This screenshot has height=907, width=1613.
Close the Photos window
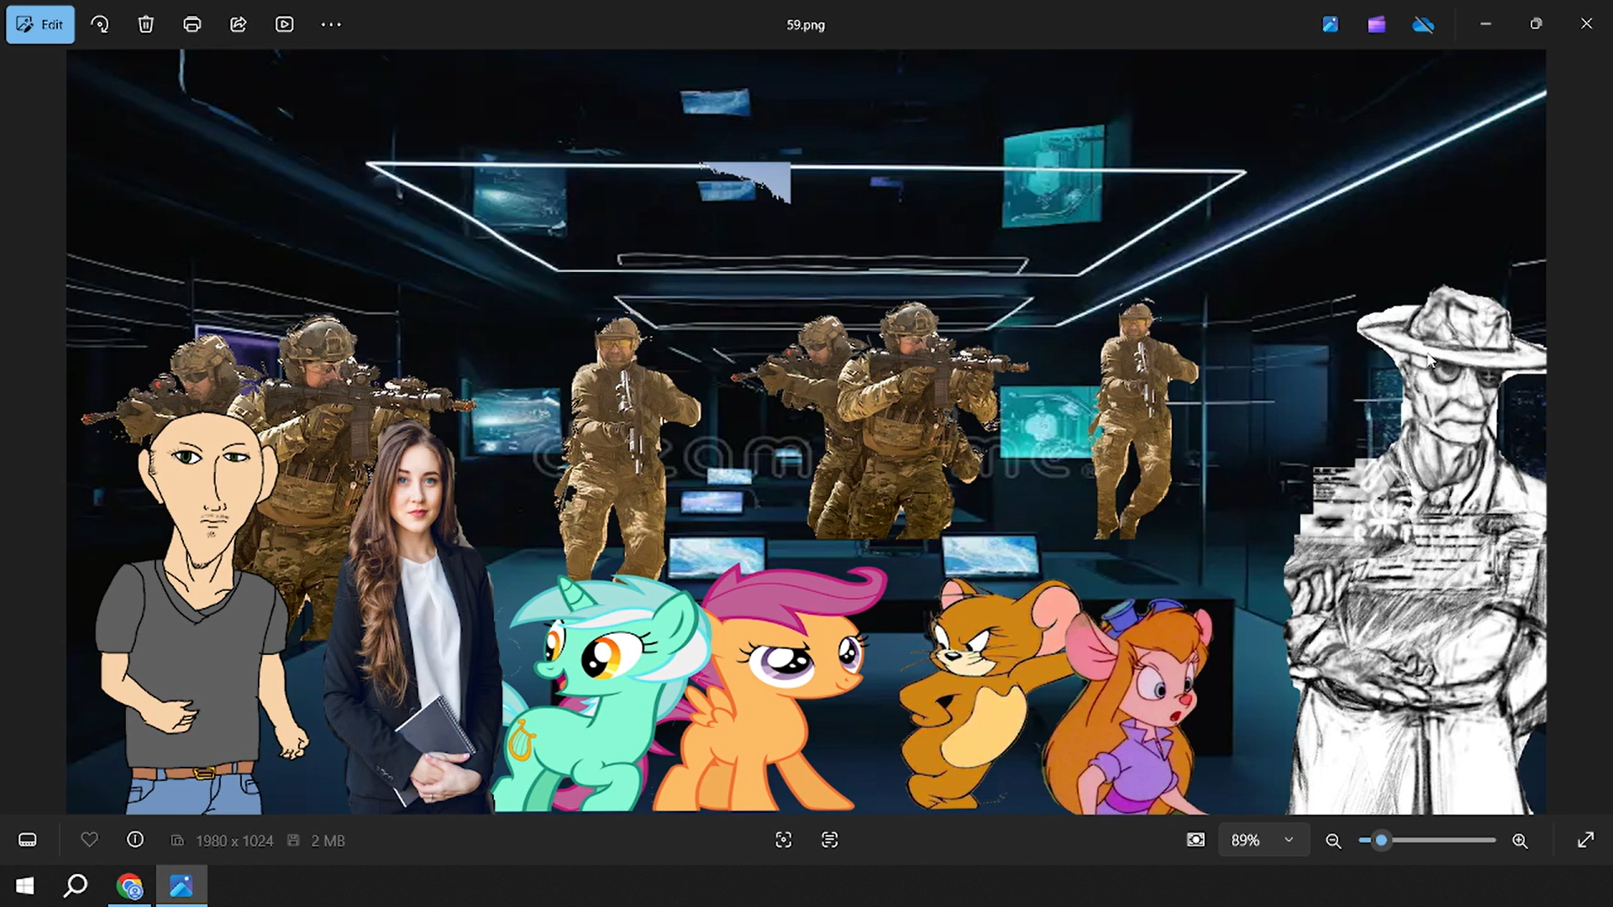1586,24
